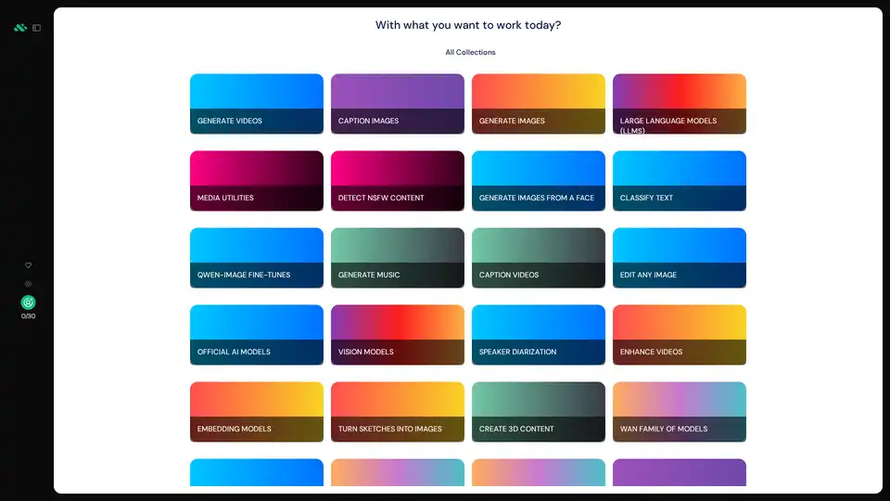Click the green app logo in sidebar
890x501 pixels.
click(x=20, y=28)
